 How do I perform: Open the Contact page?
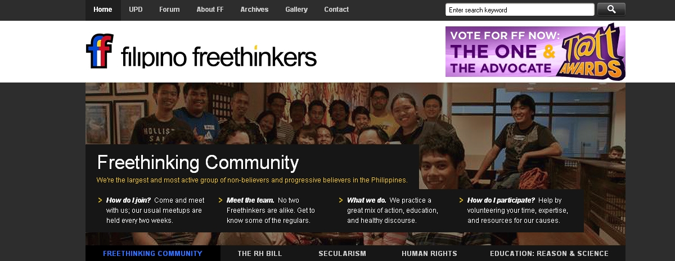click(336, 10)
